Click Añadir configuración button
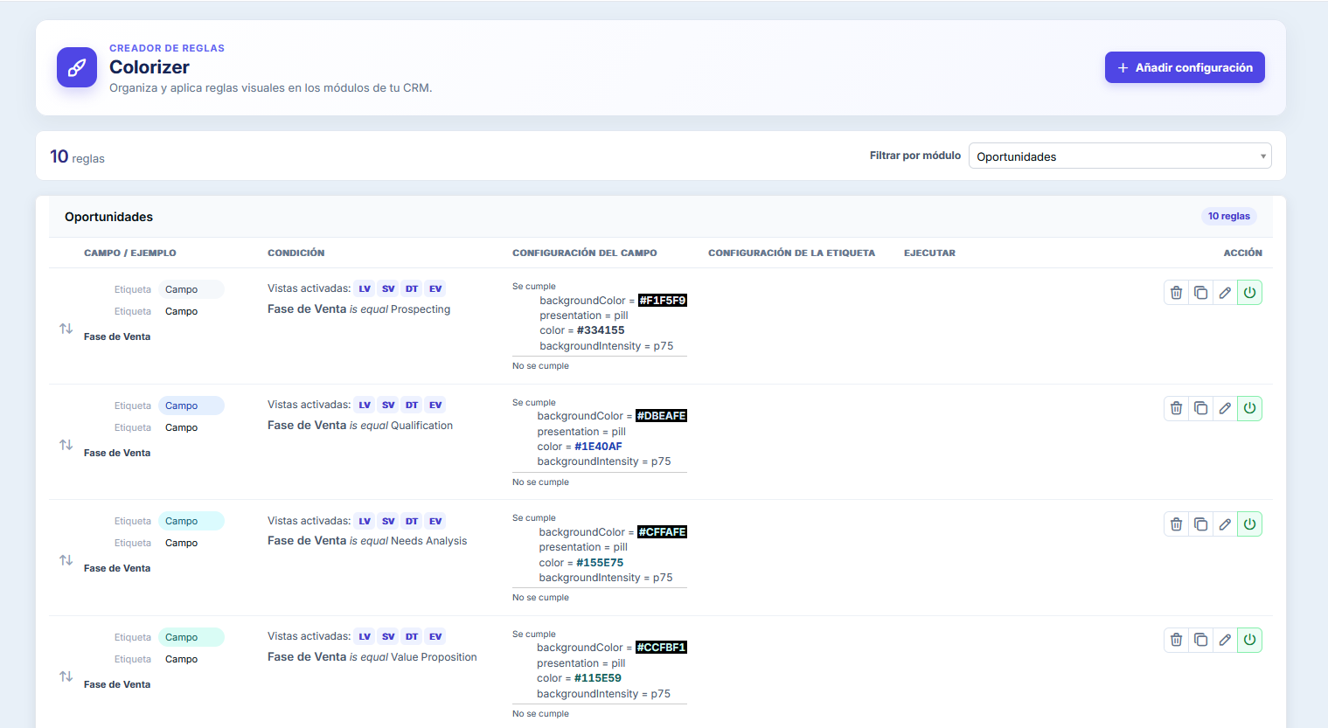 point(1185,67)
